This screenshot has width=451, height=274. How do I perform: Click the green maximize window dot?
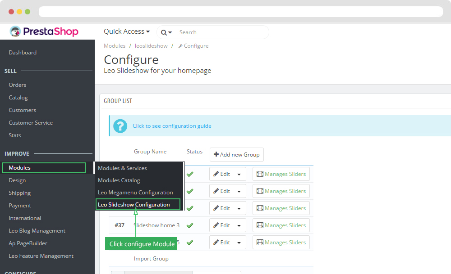(x=28, y=12)
